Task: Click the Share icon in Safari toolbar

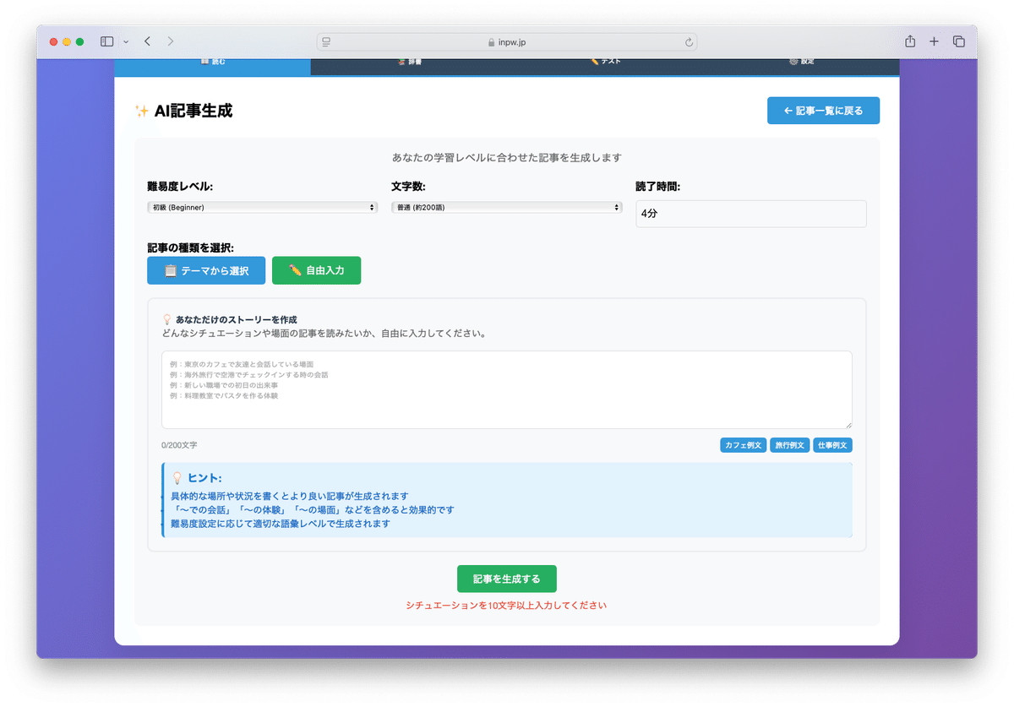Action: (909, 41)
